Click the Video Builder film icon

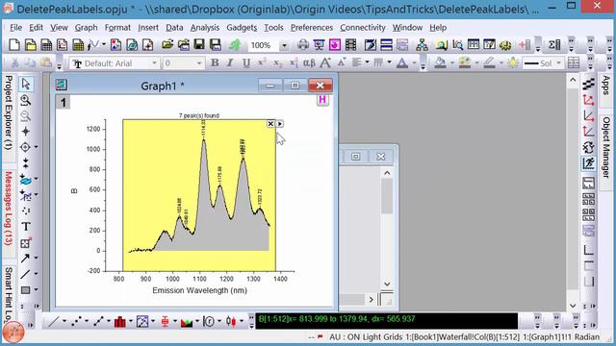[x=350, y=45]
